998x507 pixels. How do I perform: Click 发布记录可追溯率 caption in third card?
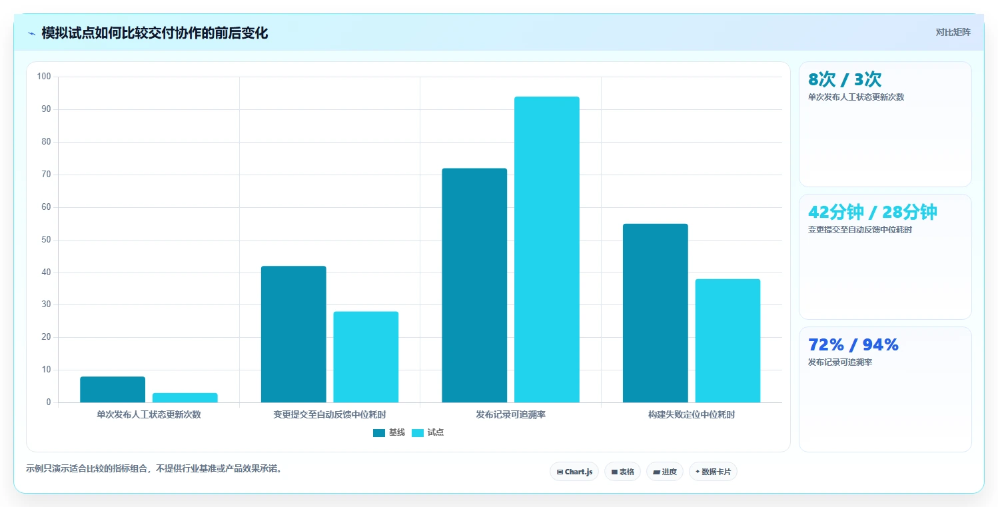coord(840,362)
